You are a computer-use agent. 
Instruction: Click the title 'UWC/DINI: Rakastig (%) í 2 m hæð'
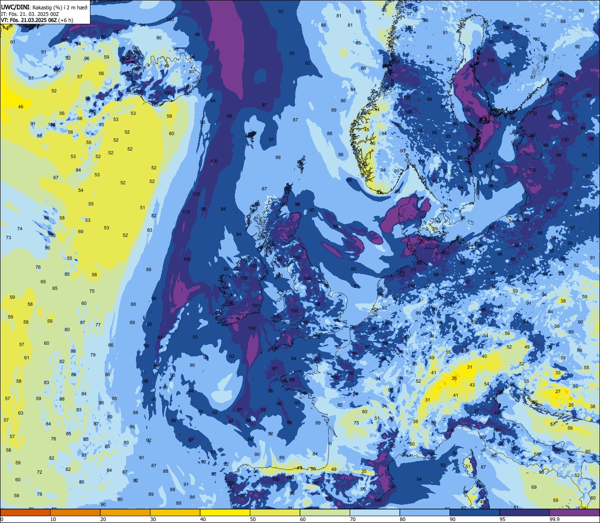pyautogui.click(x=44, y=8)
